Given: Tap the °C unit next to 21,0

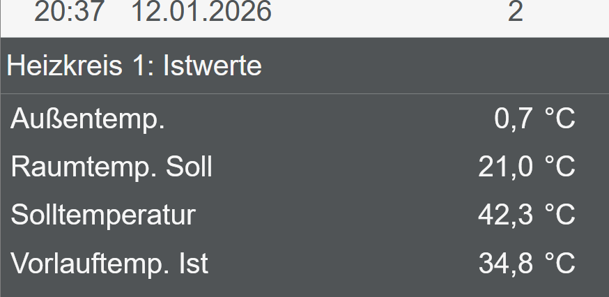Looking at the screenshot, I should pyautogui.click(x=560, y=167).
